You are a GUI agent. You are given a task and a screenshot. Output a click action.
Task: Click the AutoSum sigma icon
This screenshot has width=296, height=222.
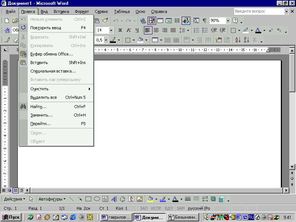click(x=255, y=40)
